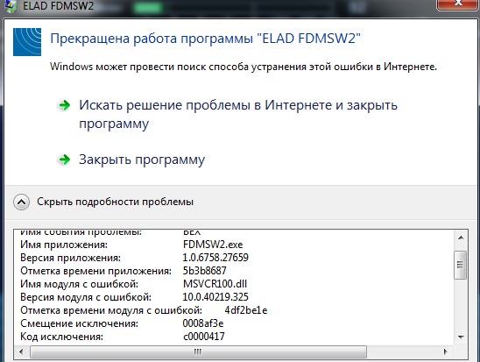Click the blue ELAD FDMSW2 program icon
The height and width of the screenshot is (362, 480).
pyautogui.click(x=27, y=42)
